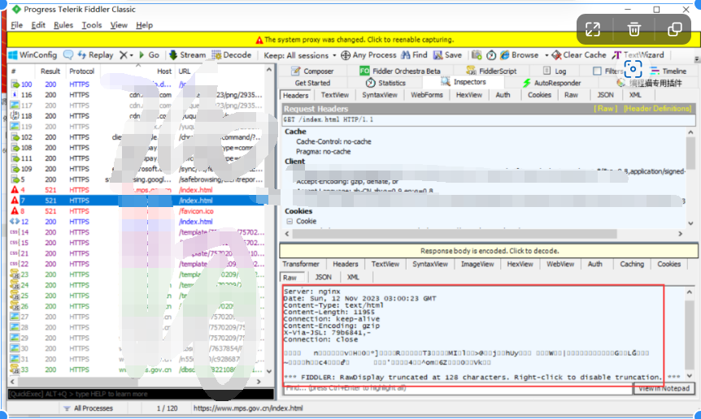Toggle the Filters tab checkbox
Image resolution: width=701 pixels, height=419 pixels.
point(597,71)
